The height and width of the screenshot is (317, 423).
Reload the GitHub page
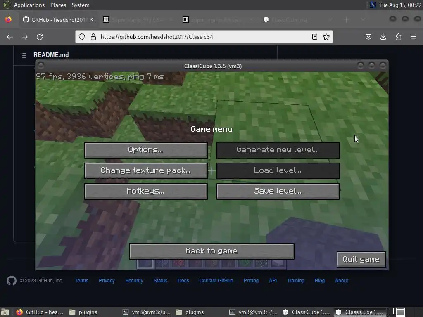click(40, 37)
